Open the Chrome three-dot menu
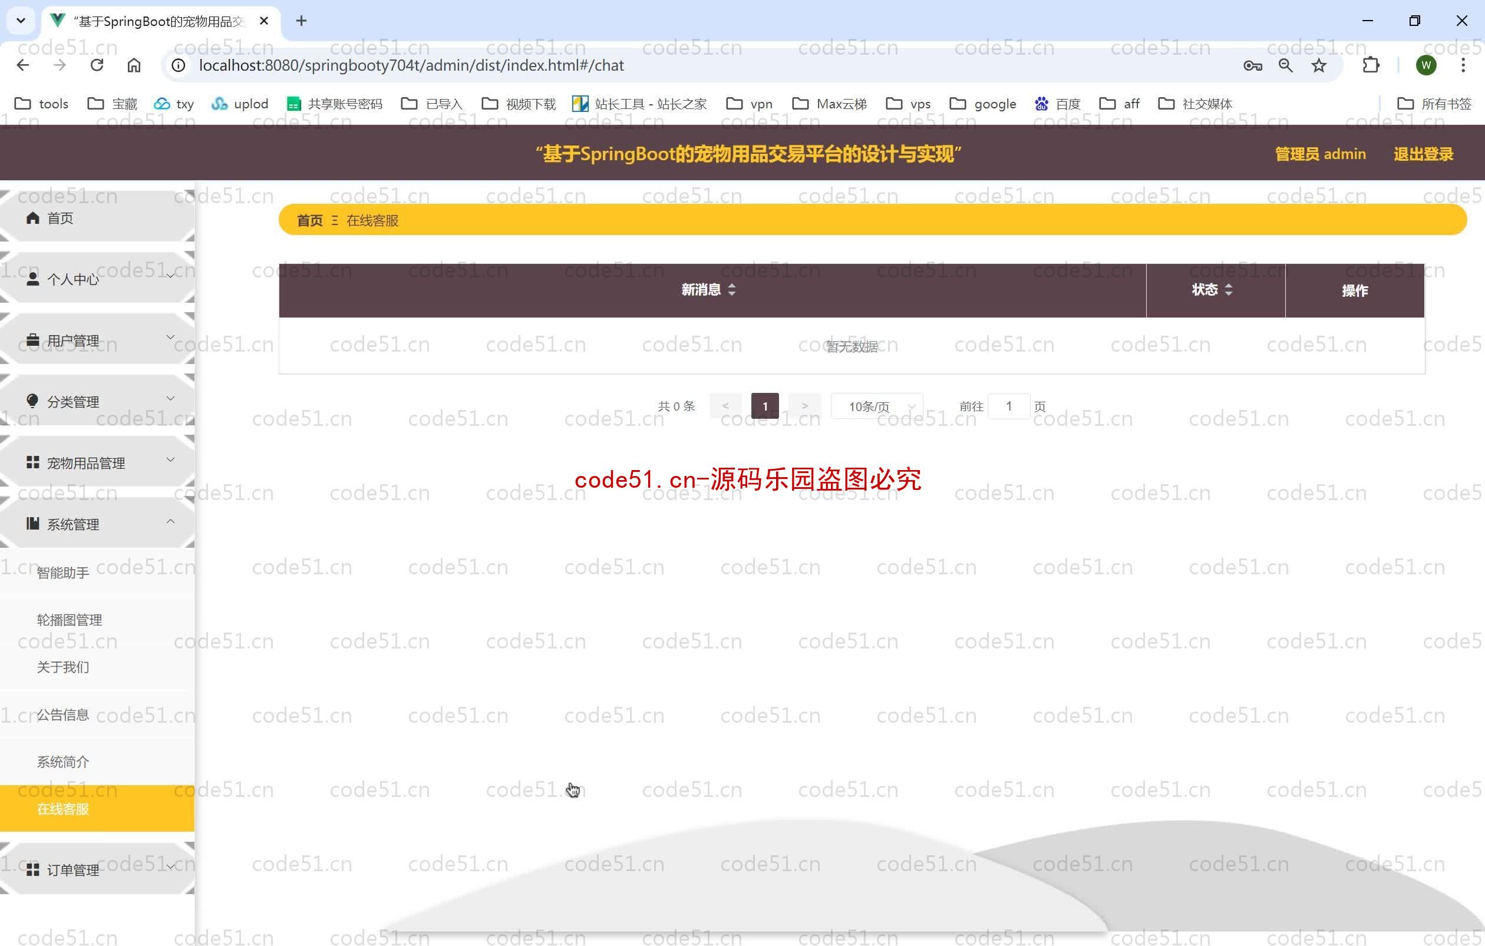 [x=1463, y=65]
